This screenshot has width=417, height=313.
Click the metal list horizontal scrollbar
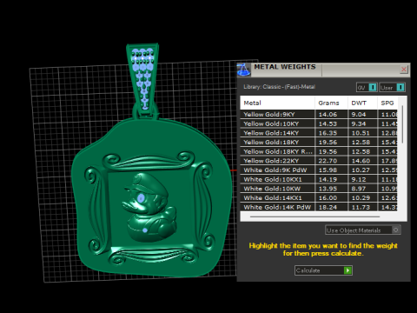coord(314,216)
